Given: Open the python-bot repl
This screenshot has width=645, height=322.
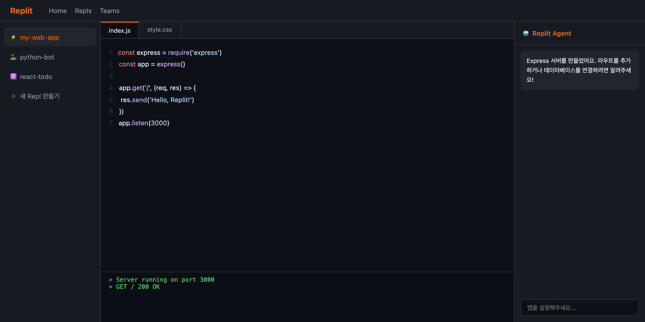Looking at the screenshot, I should pyautogui.click(x=50, y=57).
